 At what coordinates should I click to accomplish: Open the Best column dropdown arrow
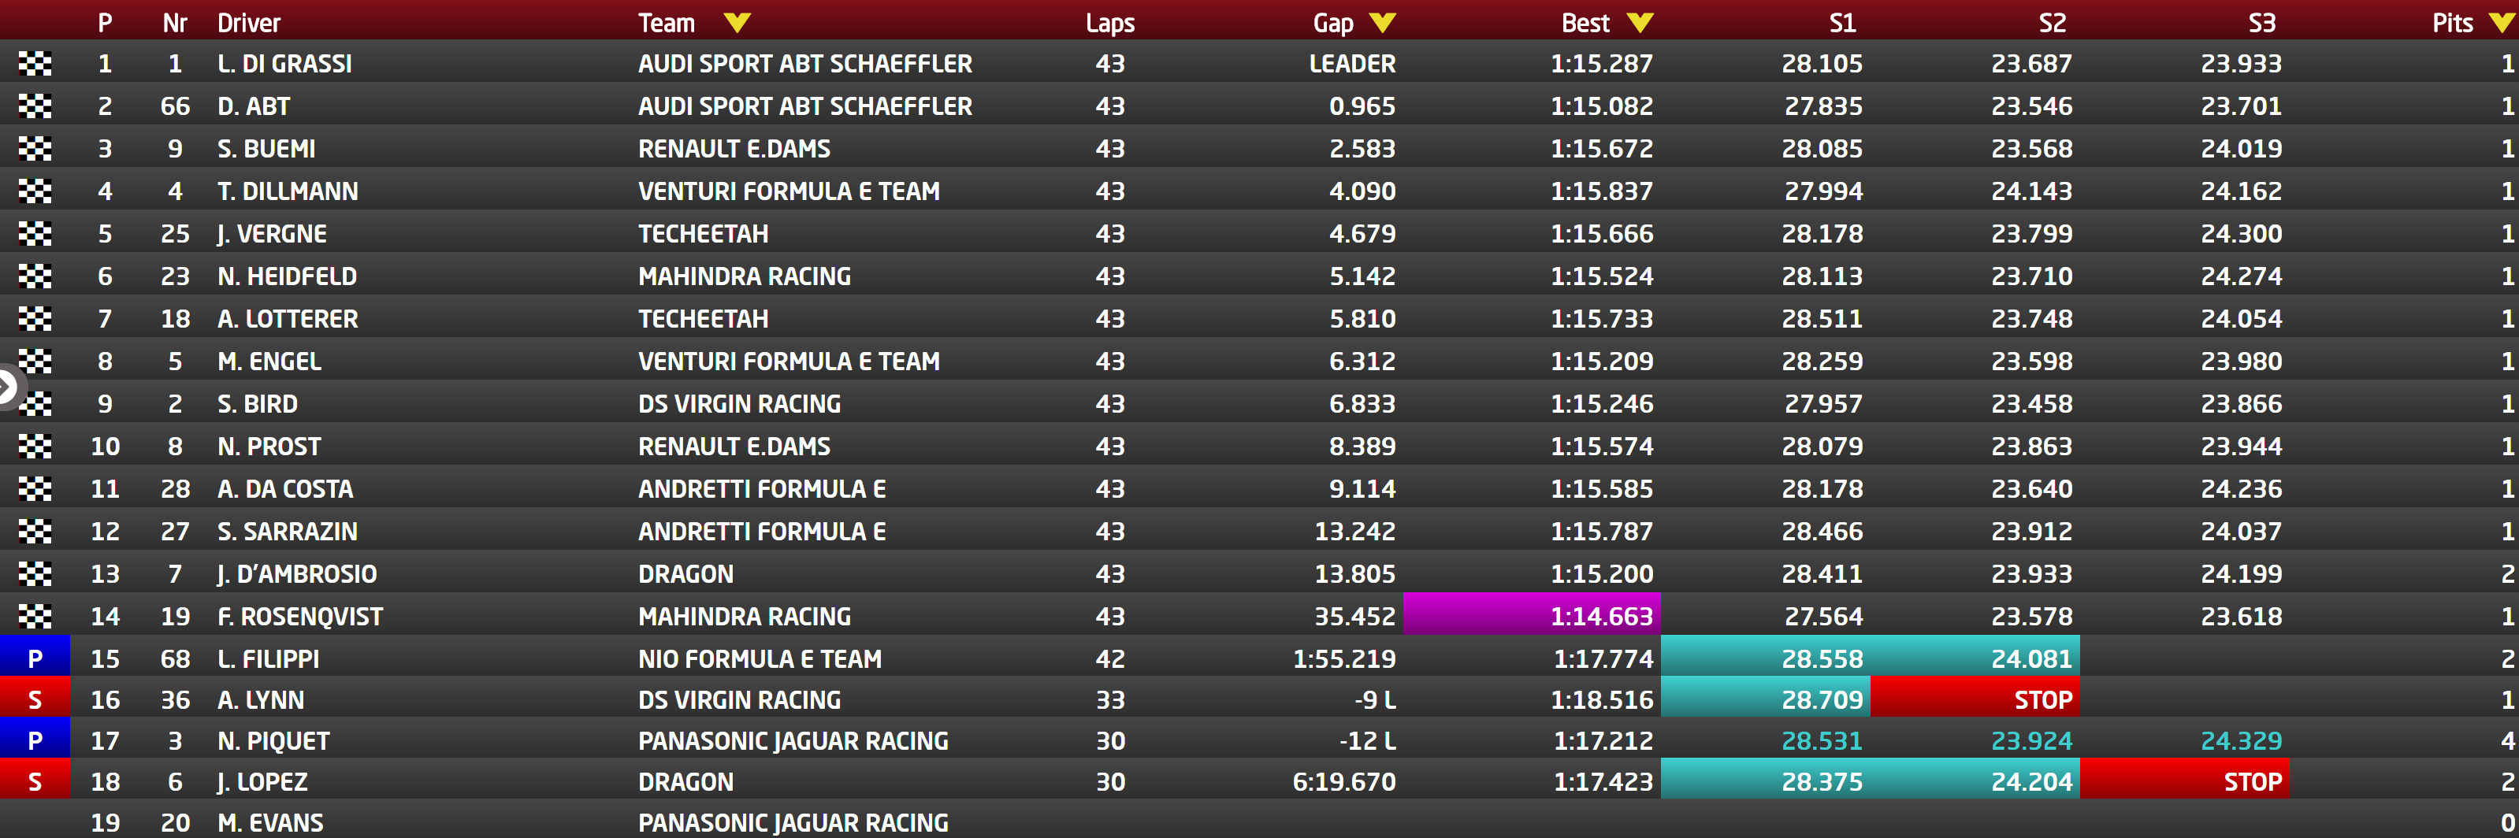click(1640, 23)
